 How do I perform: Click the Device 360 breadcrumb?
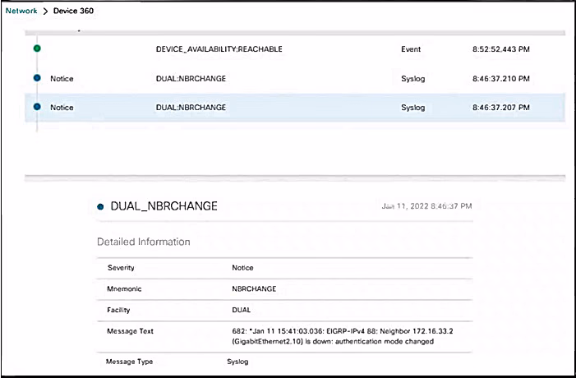tap(73, 11)
